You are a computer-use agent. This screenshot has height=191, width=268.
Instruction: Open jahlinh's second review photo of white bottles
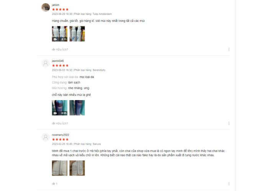pyautogui.click(x=77, y=34)
